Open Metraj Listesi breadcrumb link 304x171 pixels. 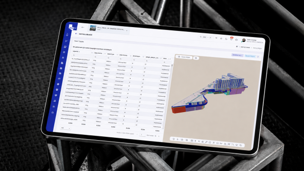click(245, 47)
